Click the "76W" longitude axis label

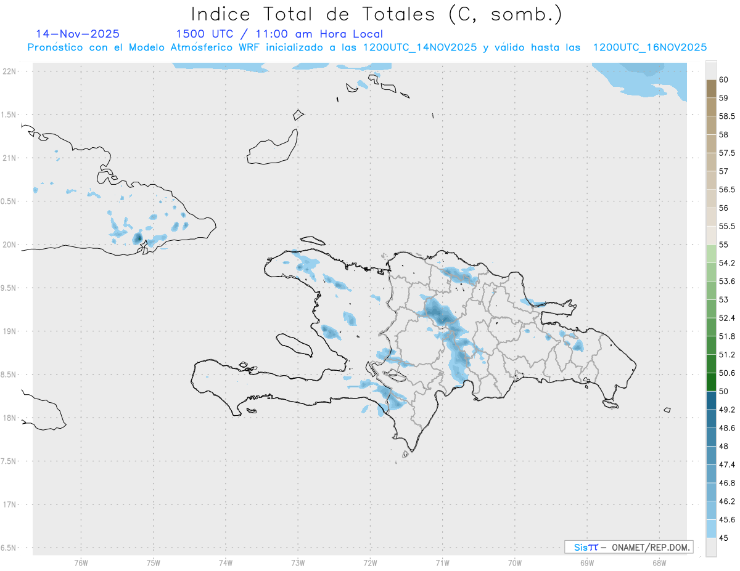pyautogui.click(x=81, y=563)
